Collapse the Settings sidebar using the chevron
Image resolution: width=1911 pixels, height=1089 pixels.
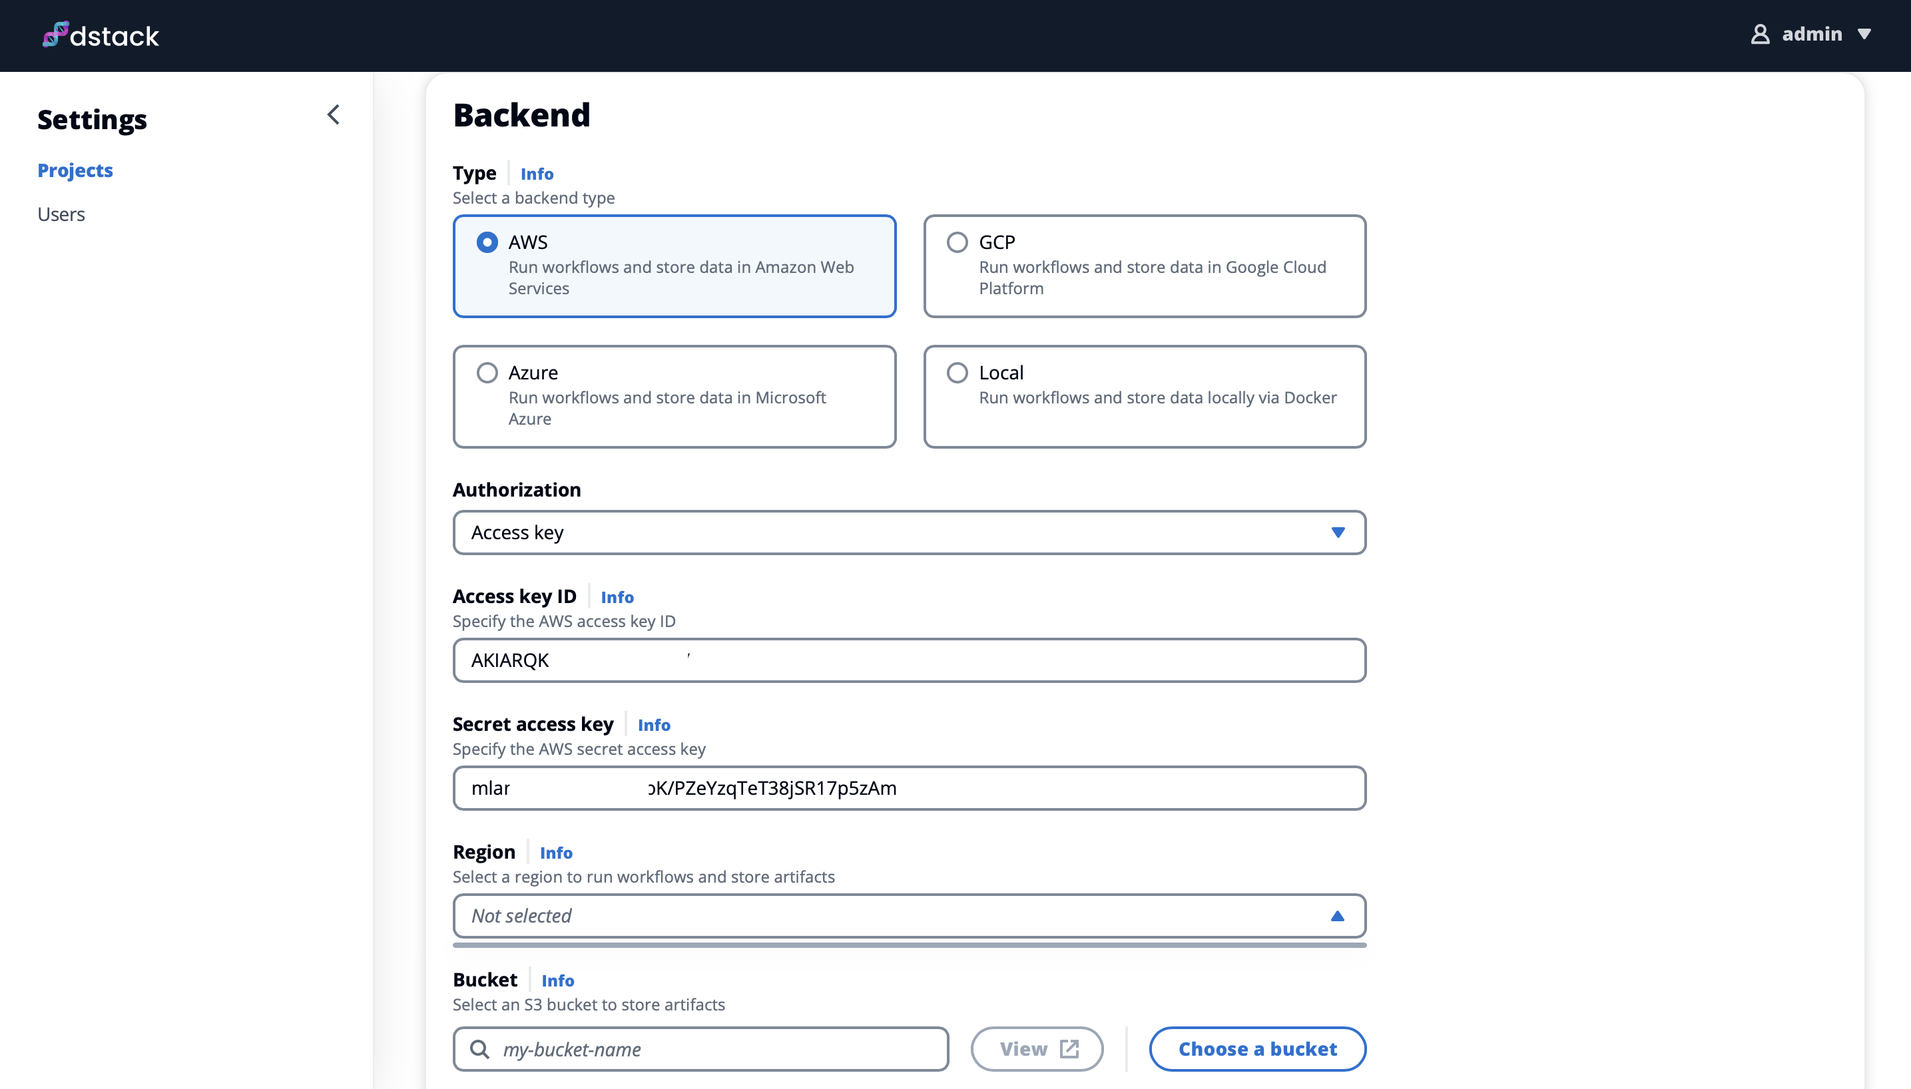click(x=333, y=114)
